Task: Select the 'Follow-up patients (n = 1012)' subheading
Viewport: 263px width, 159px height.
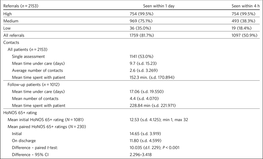Action: (33, 84)
